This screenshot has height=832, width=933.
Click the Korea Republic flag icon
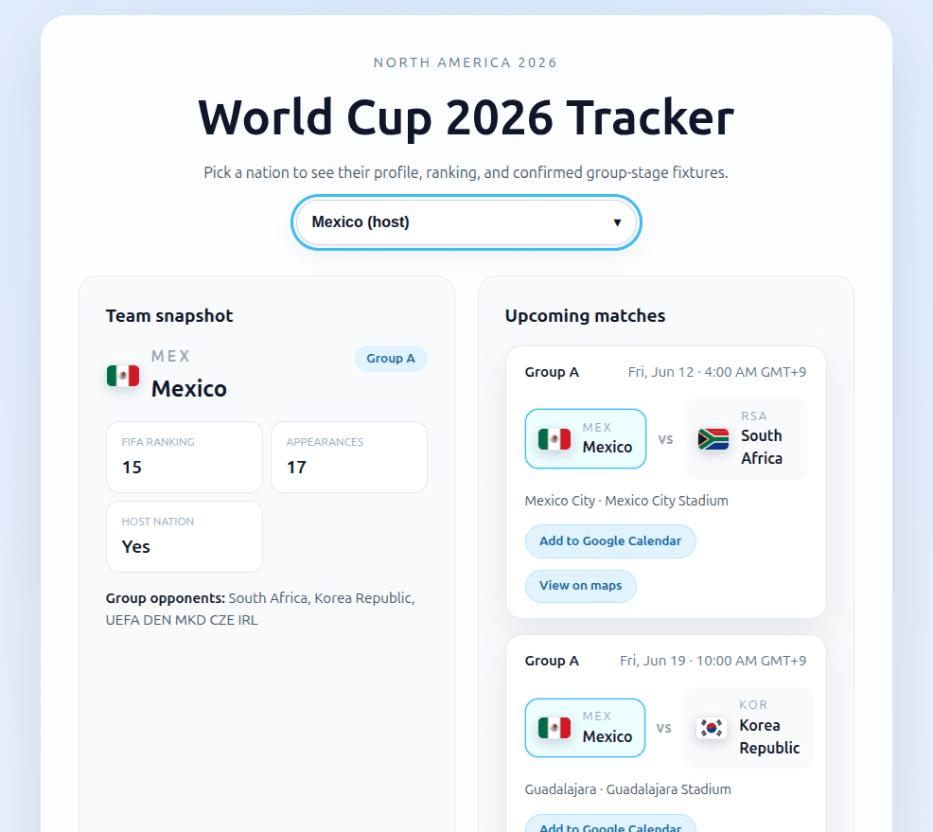[x=711, y=728]
